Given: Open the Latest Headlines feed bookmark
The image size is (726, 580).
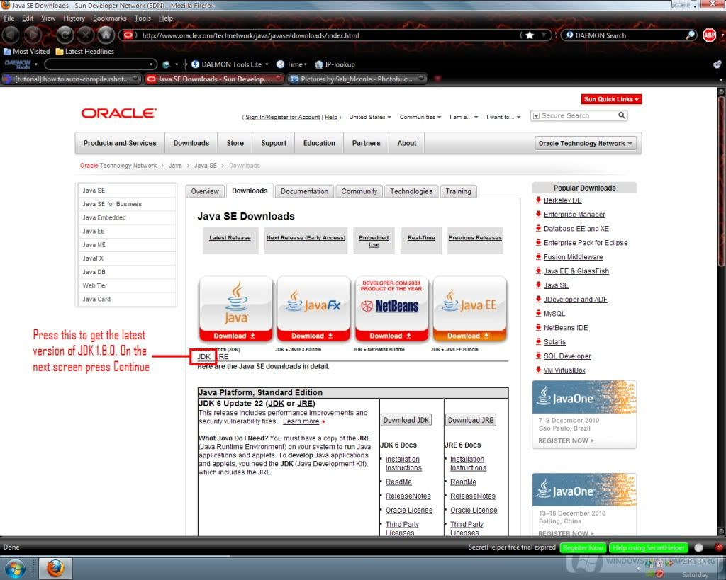Looking at the screenshot, I should pos(85,51).
